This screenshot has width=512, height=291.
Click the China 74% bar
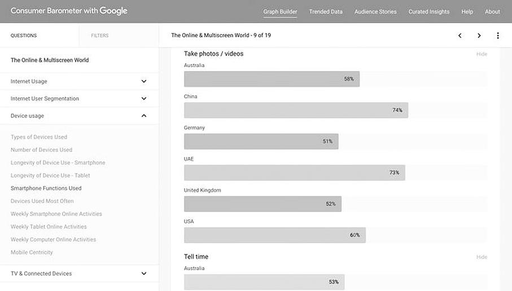tap(296, 111)
